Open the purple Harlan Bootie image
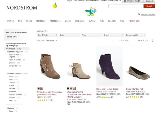Image resolution: width=159 pixels, height=117 pixels. 109,66
